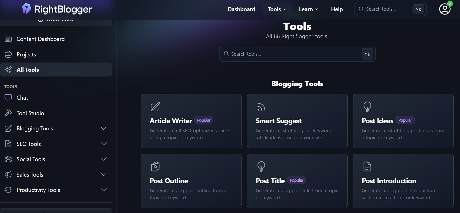
Task: Open the Article Writer tool title
Action: click(171, 121)
